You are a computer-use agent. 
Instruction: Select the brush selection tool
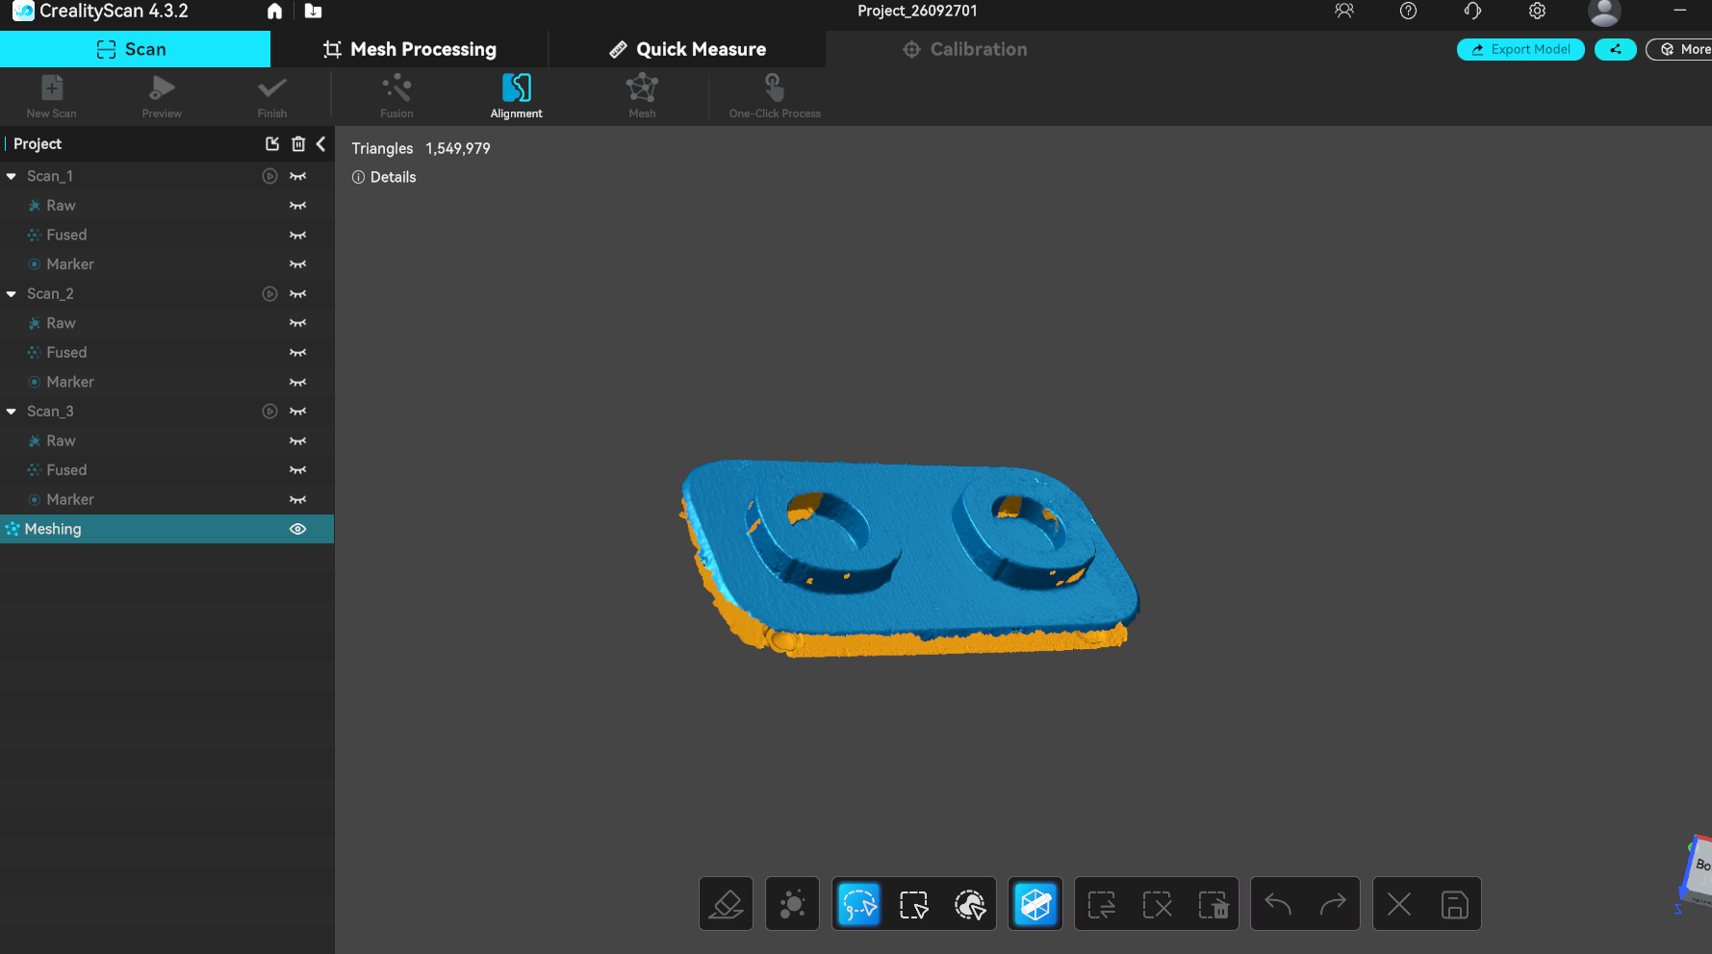coord(970,904)
